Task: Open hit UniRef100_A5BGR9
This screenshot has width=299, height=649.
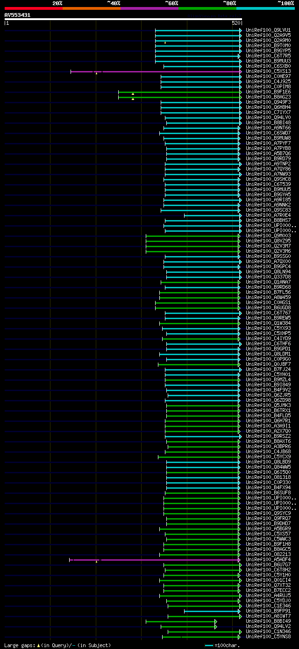Action: [268, 529]
